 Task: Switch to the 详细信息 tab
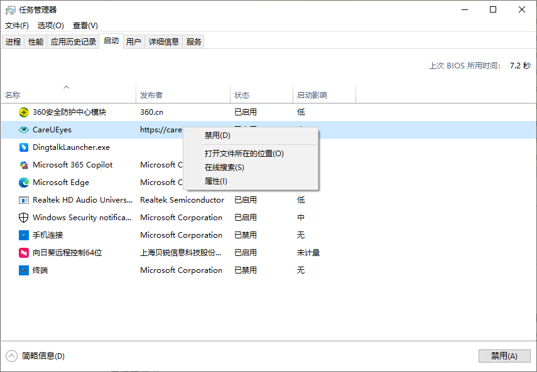pos(164,41)
